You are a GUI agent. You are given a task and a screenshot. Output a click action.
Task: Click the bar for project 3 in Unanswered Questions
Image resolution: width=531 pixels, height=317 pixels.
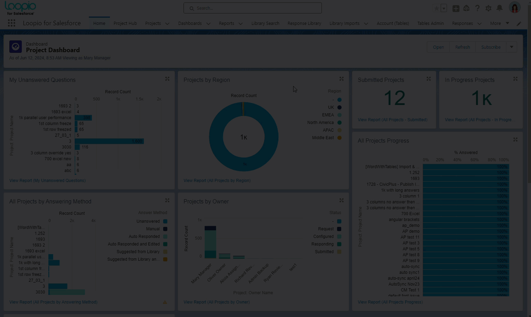109,141
